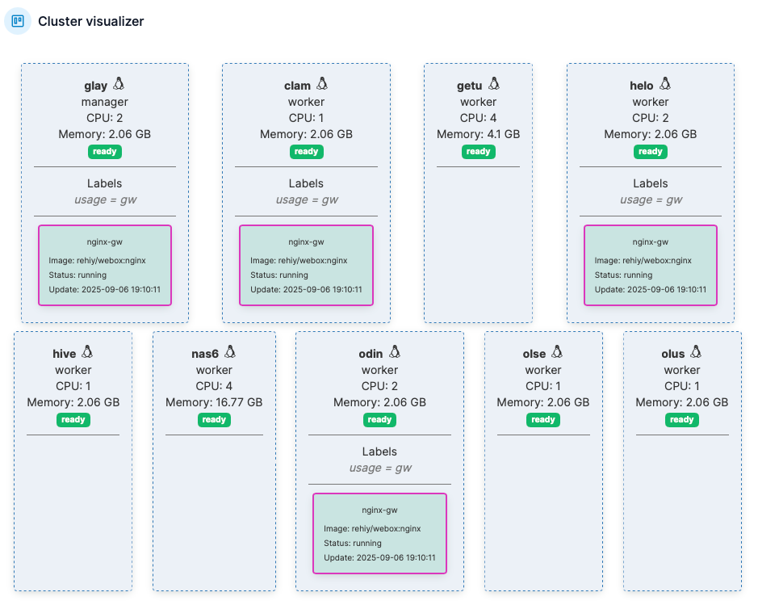Click the ready badge on getu node
Viewport: 758px width, 609px height.
pos(478,151)
